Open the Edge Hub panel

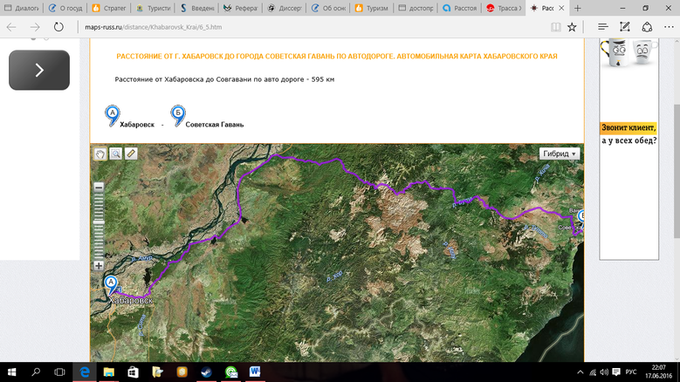click(603, 27)
